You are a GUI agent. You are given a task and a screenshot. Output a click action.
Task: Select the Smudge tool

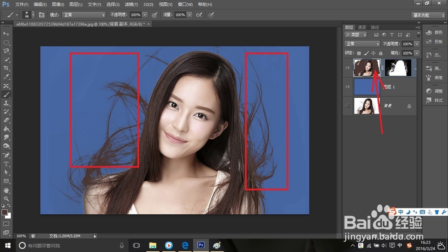point(6,137)
